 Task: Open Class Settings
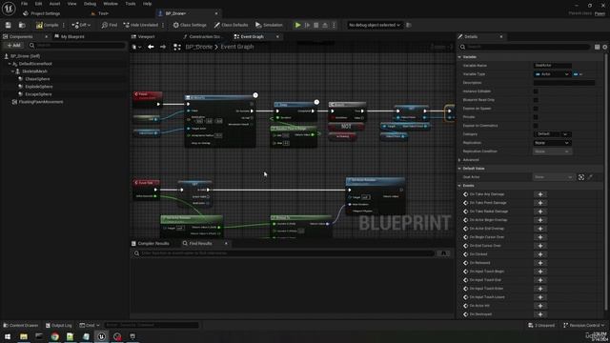(190, 25)
